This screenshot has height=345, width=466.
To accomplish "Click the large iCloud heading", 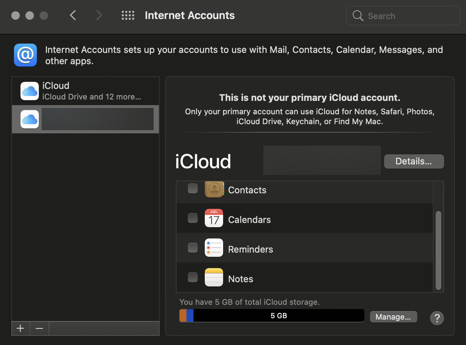I will (x=203, y=162).
